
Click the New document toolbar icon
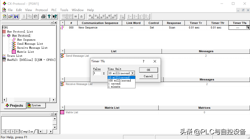click(5, 16)
